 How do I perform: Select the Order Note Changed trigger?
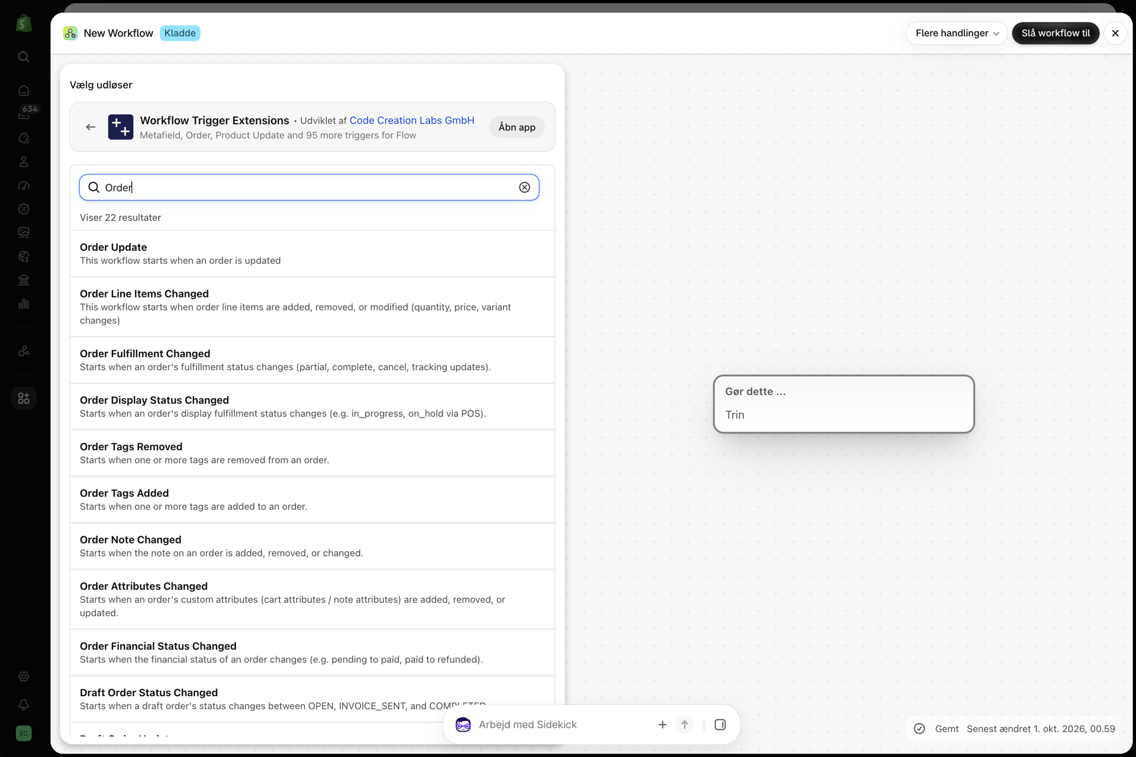coord(312,546)
